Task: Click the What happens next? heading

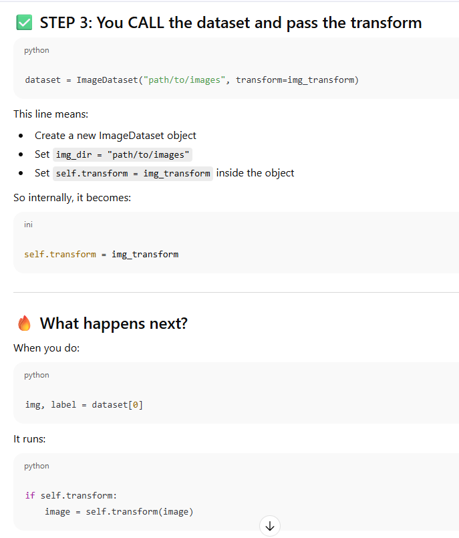Action: click(x=114, y=324)
